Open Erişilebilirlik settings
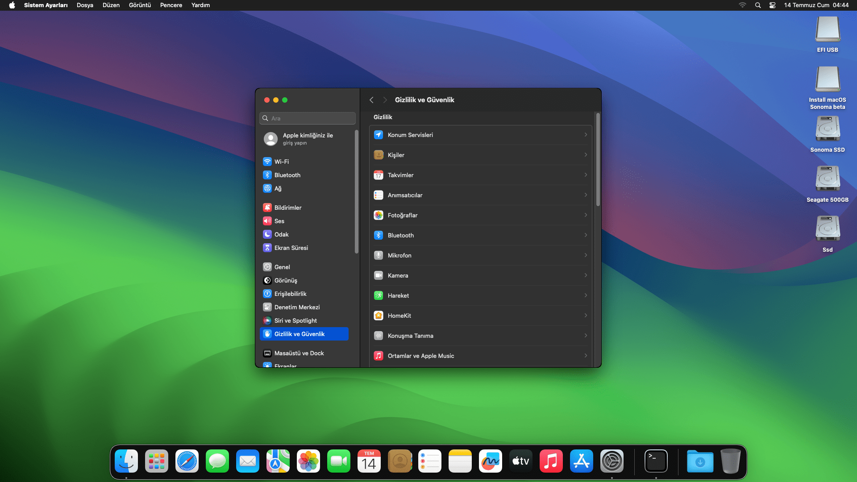Viewport: 857px width, 482px height. [290, 294]
